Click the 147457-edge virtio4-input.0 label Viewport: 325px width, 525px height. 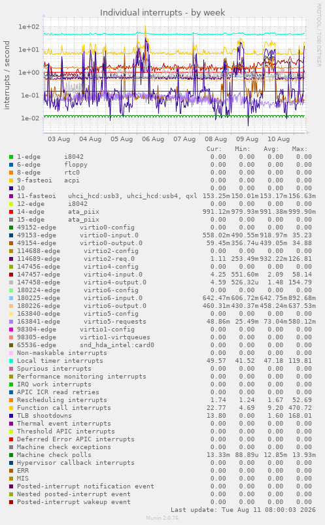coord(80,275)
